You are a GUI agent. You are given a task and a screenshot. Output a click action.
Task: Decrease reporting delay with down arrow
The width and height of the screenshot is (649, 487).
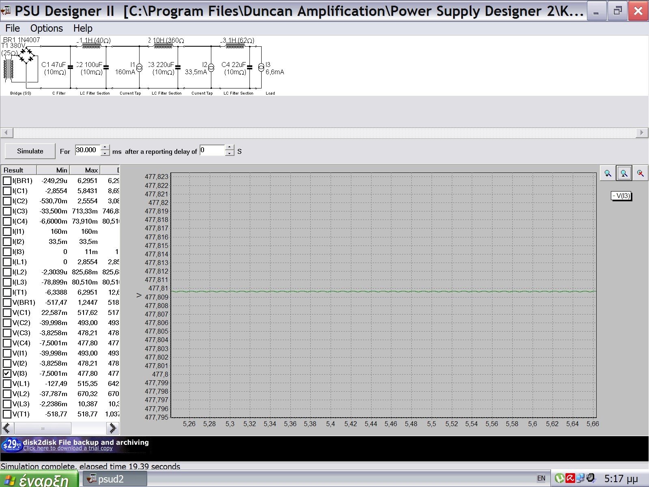pyautogui.click(x=230, y=153)
